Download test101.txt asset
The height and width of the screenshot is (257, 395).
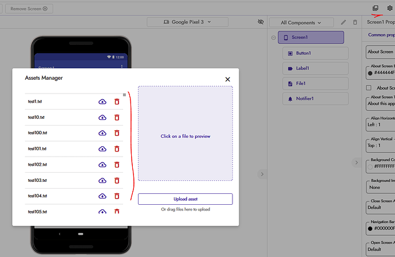click(102, 149)
